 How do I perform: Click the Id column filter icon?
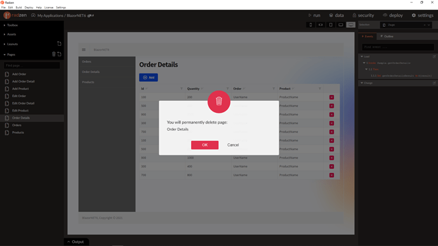point(182,89)
